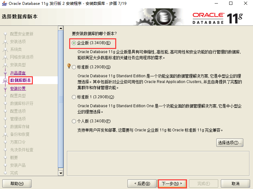Click the lightbulb hint icon beside 标准版
This screenshot has height=189, width=253.
[x=69, y=66]
